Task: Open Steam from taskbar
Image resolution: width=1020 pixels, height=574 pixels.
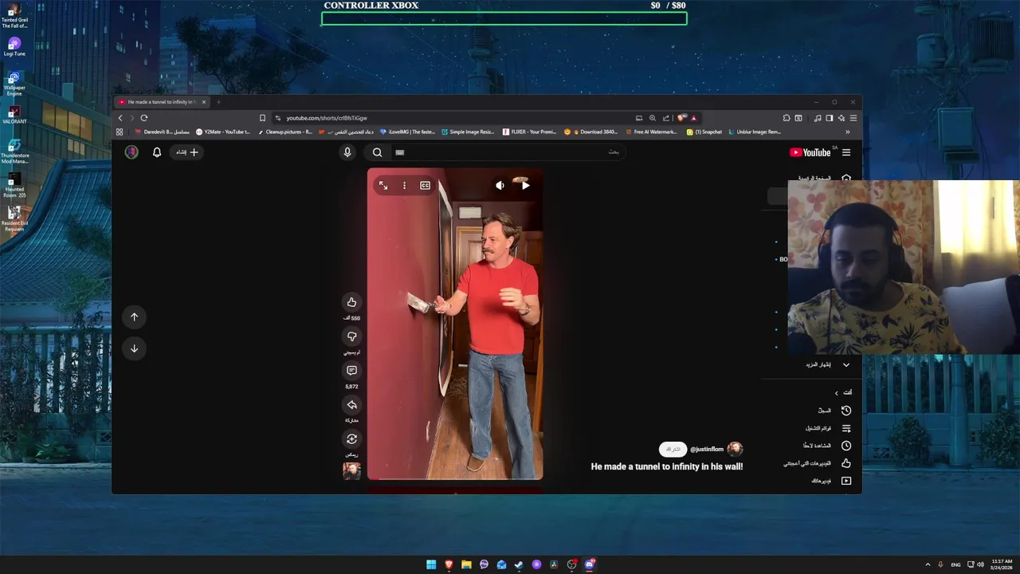Action: (x=519, y=564)
